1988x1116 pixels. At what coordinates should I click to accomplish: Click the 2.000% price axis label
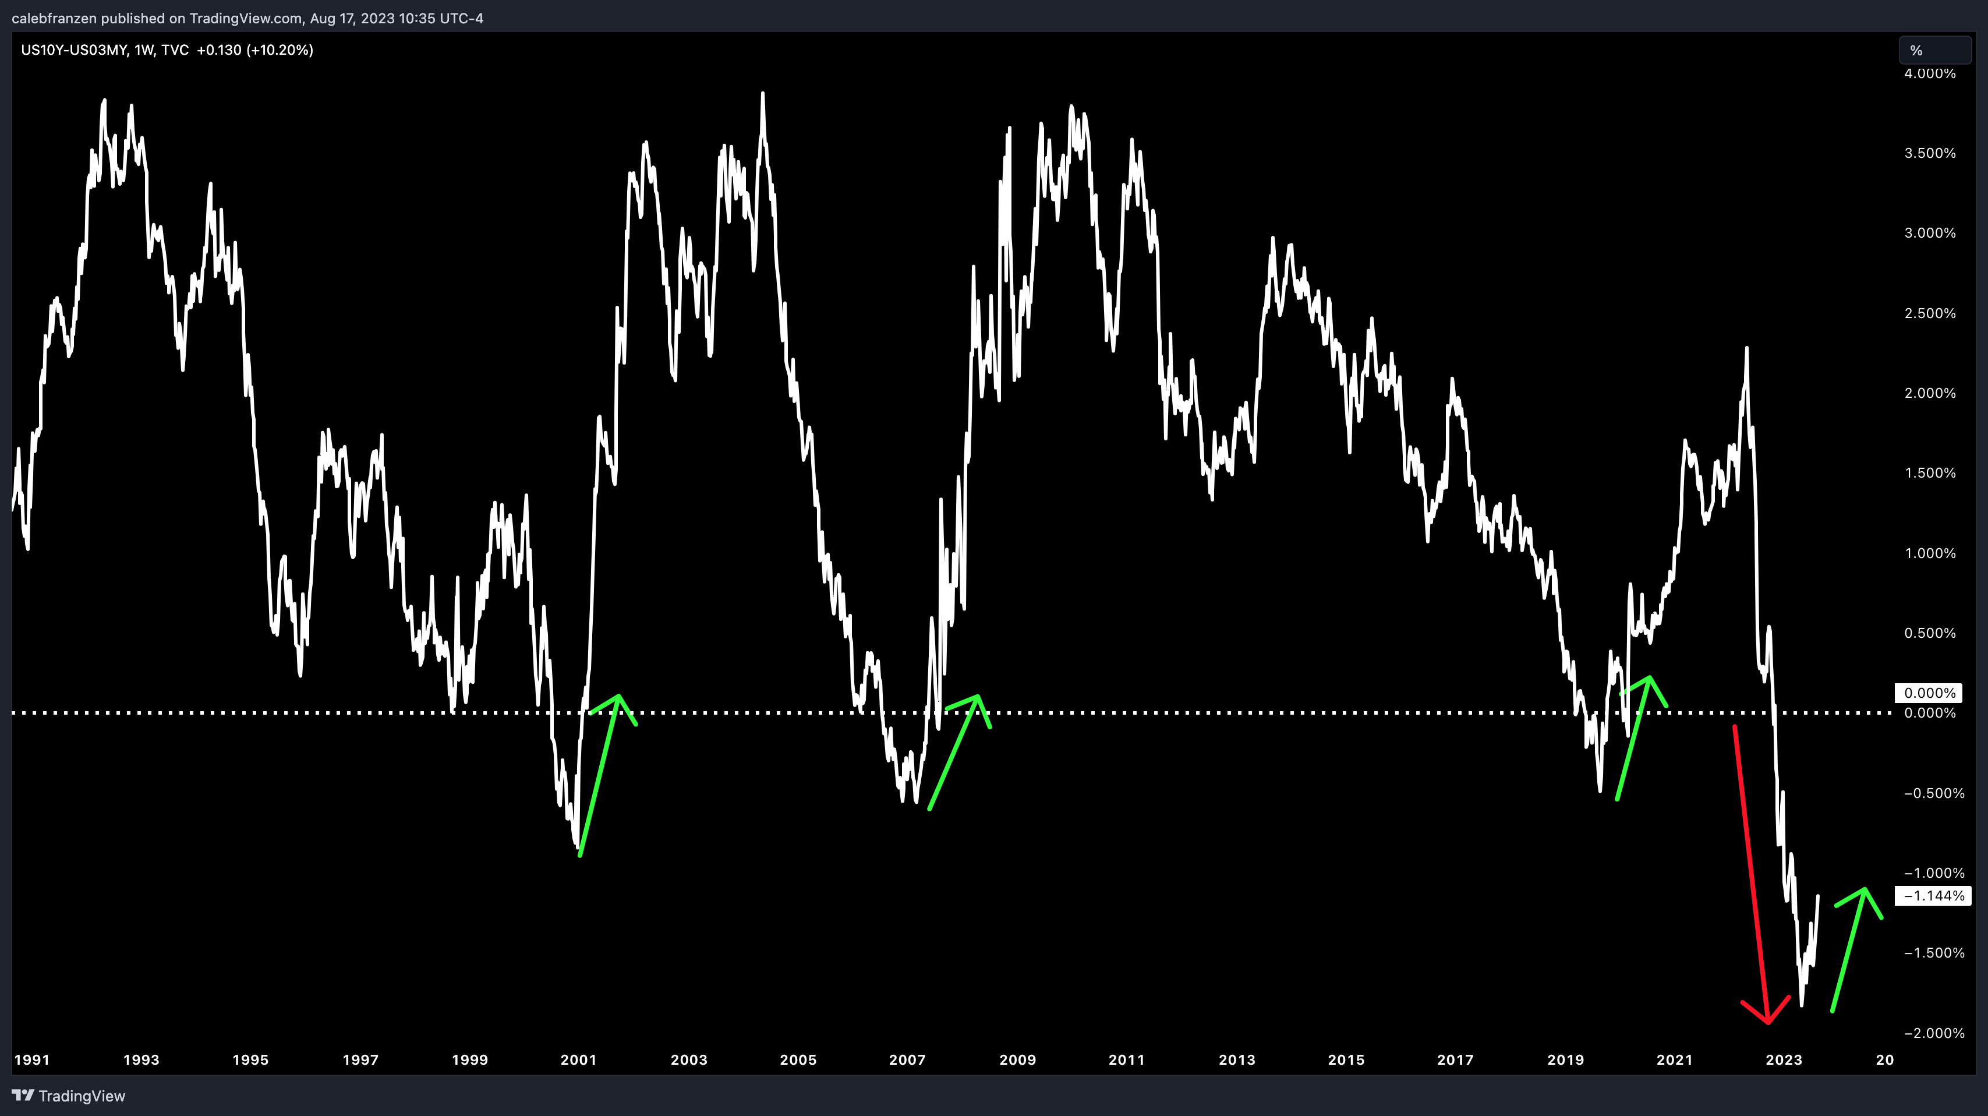click(1930, 393)
